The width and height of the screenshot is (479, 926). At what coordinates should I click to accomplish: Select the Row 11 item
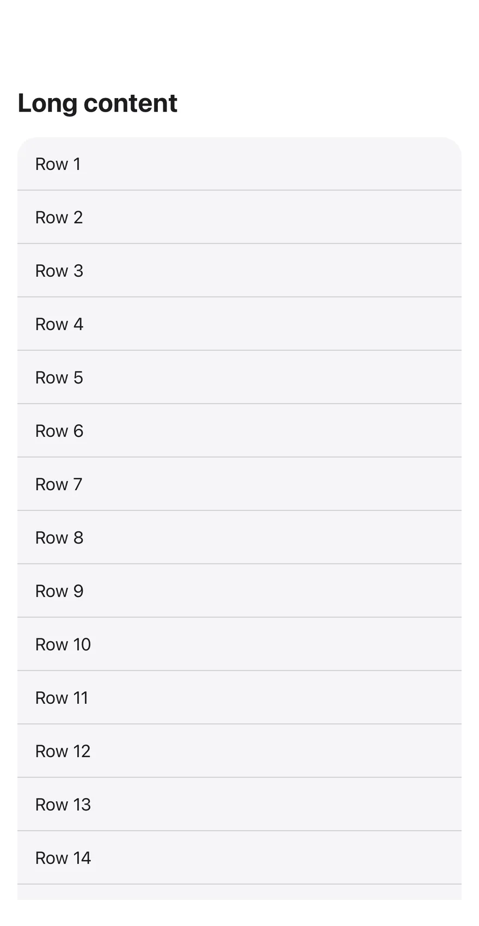pos(239,698)
